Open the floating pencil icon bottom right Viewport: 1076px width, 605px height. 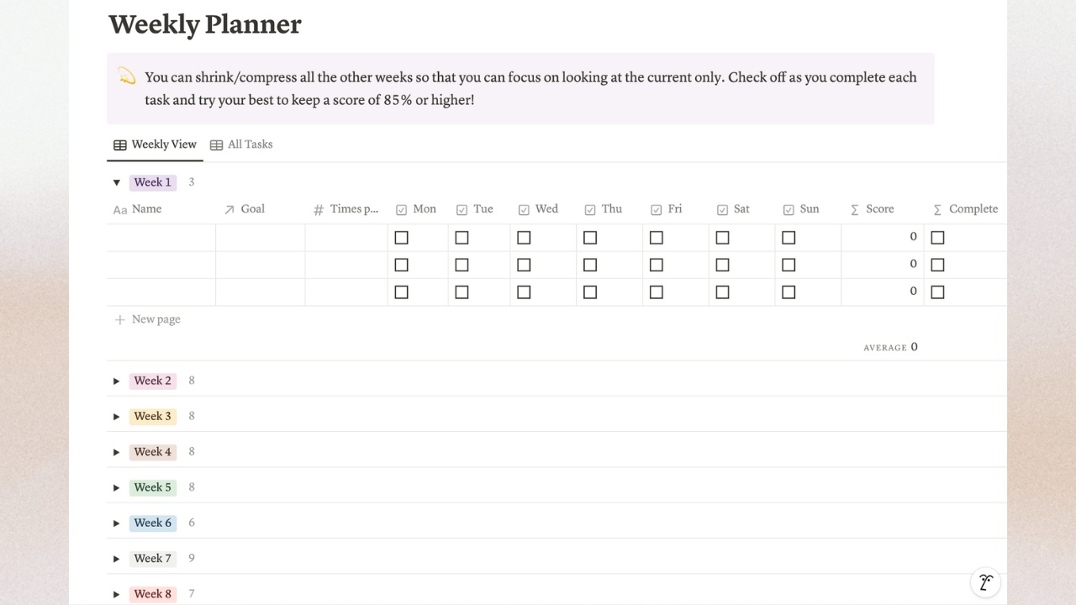(x=985, y=581)
